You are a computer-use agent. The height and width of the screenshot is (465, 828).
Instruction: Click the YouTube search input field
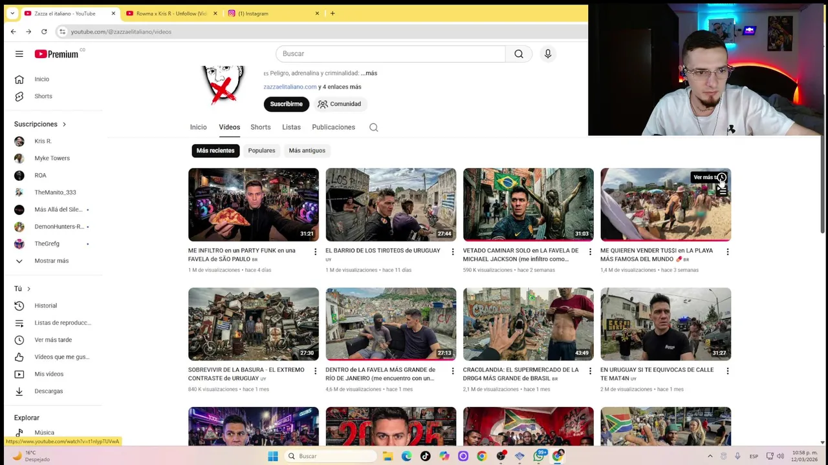coord(390,54)
